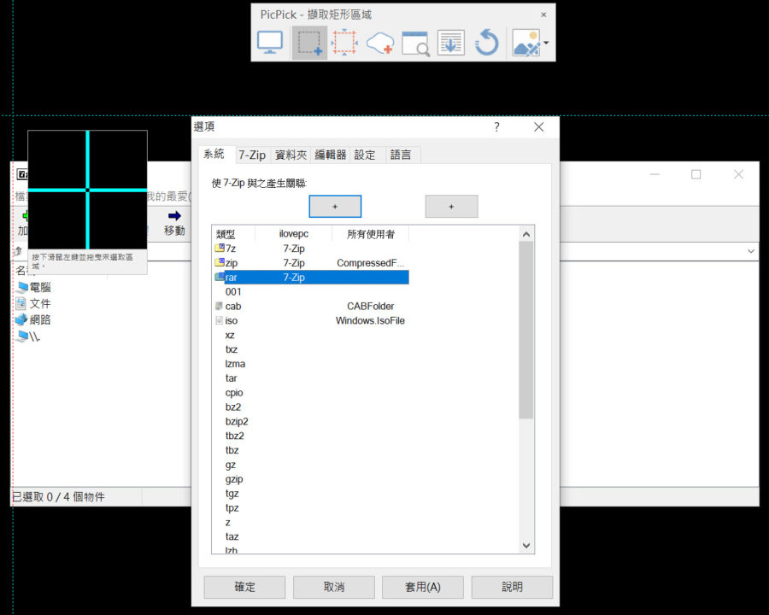The width and height of the screenshot is (769, 615).
Task: Click the Windows.IsoFile association cell
Action: tap(370, 321)
